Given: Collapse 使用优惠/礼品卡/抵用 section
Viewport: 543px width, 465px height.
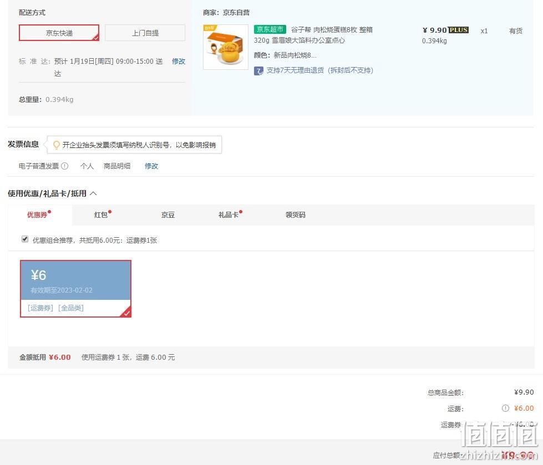Looking at the screenshot, I should click(x=93, y=193).
